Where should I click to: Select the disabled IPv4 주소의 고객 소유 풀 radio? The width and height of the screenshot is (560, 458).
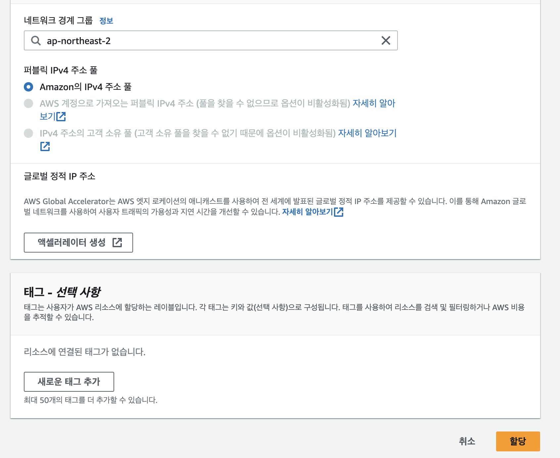pos(29,133)
